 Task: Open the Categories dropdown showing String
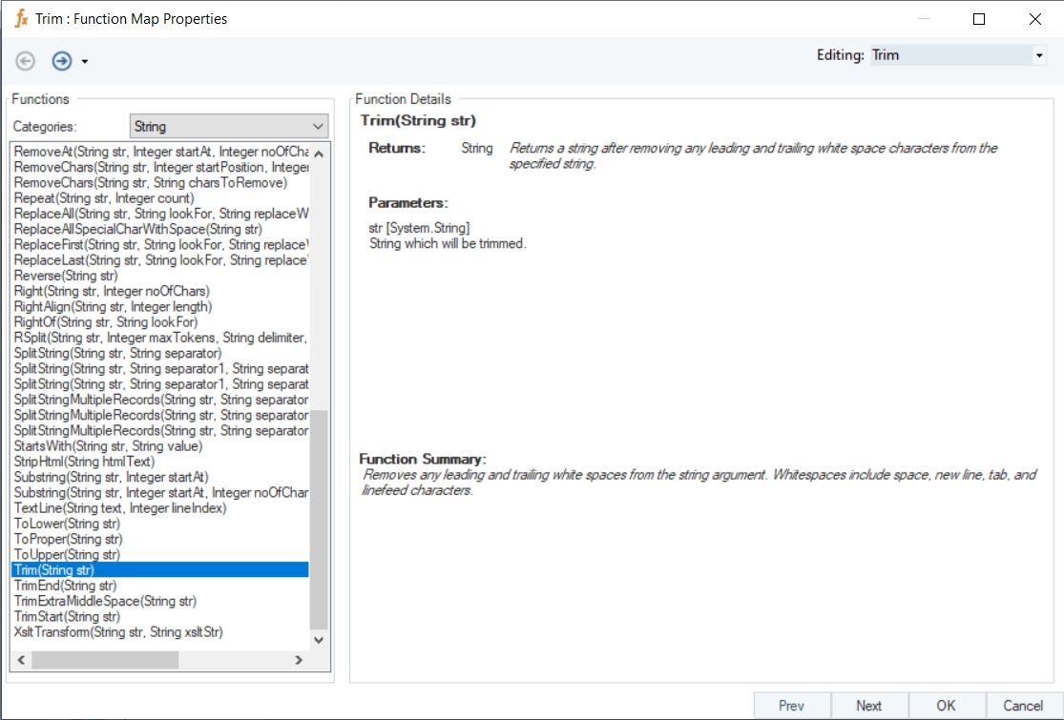tap(228, 126)
